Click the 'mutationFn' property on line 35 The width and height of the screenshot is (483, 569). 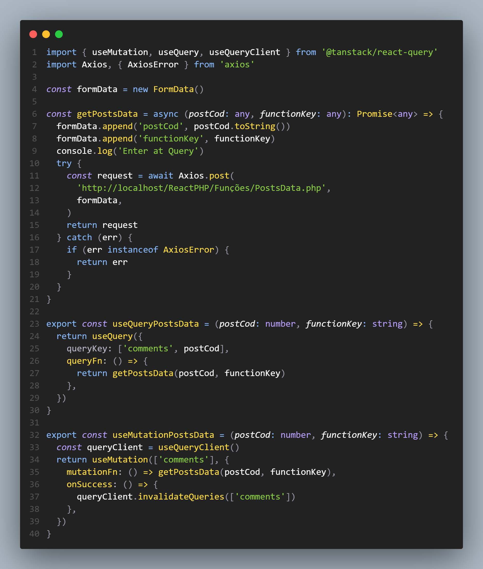(x=92, y=472)
